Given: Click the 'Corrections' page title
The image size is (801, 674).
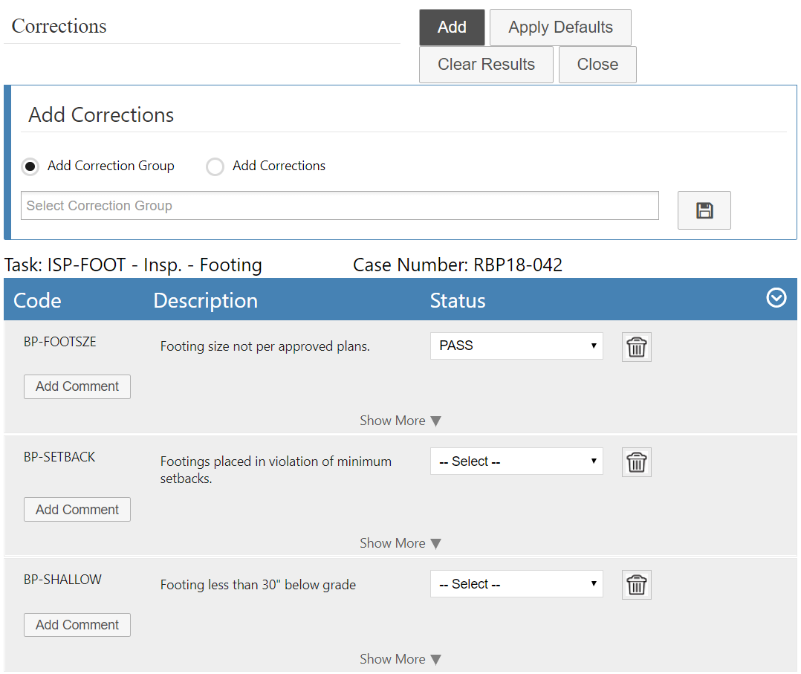Looking at the screenshot, I should (59, 26).
